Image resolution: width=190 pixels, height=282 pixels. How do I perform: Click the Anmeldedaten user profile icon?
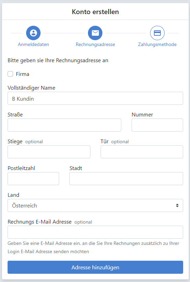[x=33, y=33]
